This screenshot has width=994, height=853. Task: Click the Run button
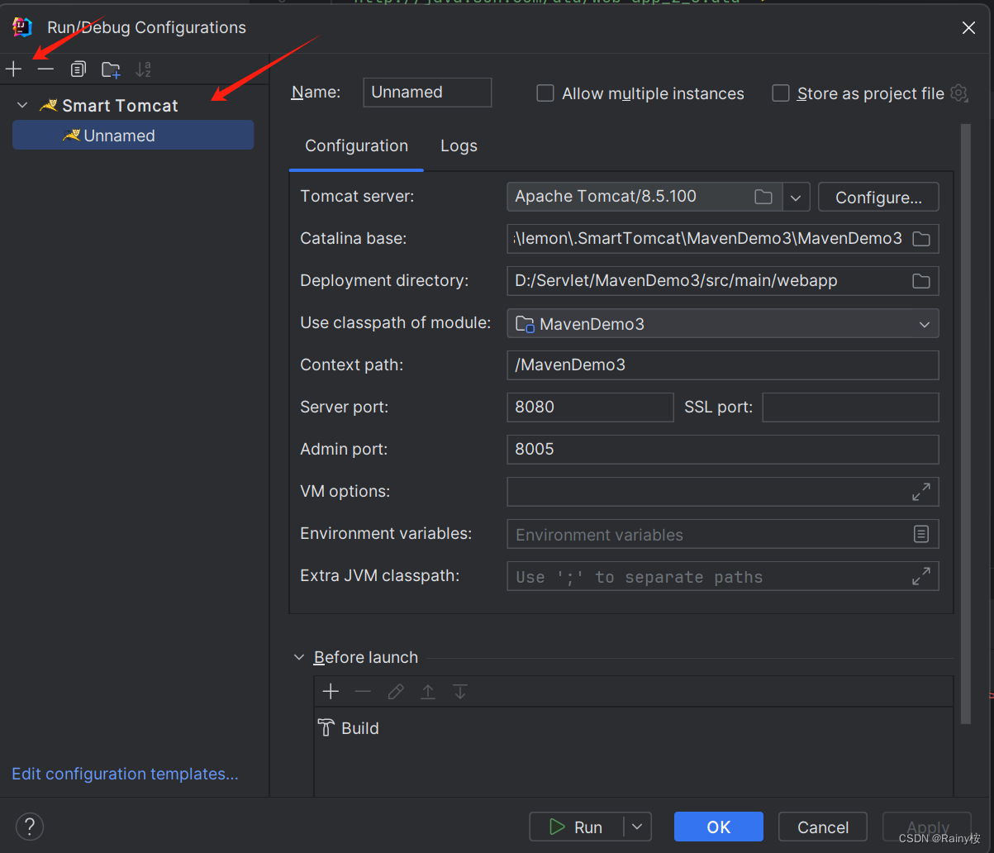pyautogui.click(x=577, y=827)
